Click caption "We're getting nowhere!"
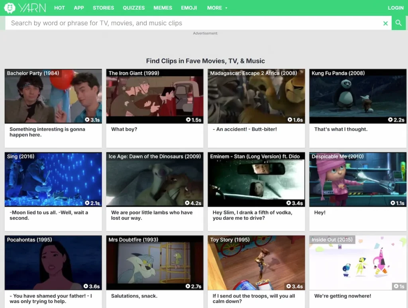 click(x=343, y=296)
